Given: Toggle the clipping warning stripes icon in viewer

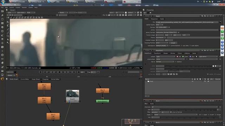Looking at the screenshot, I should (141, 15).
